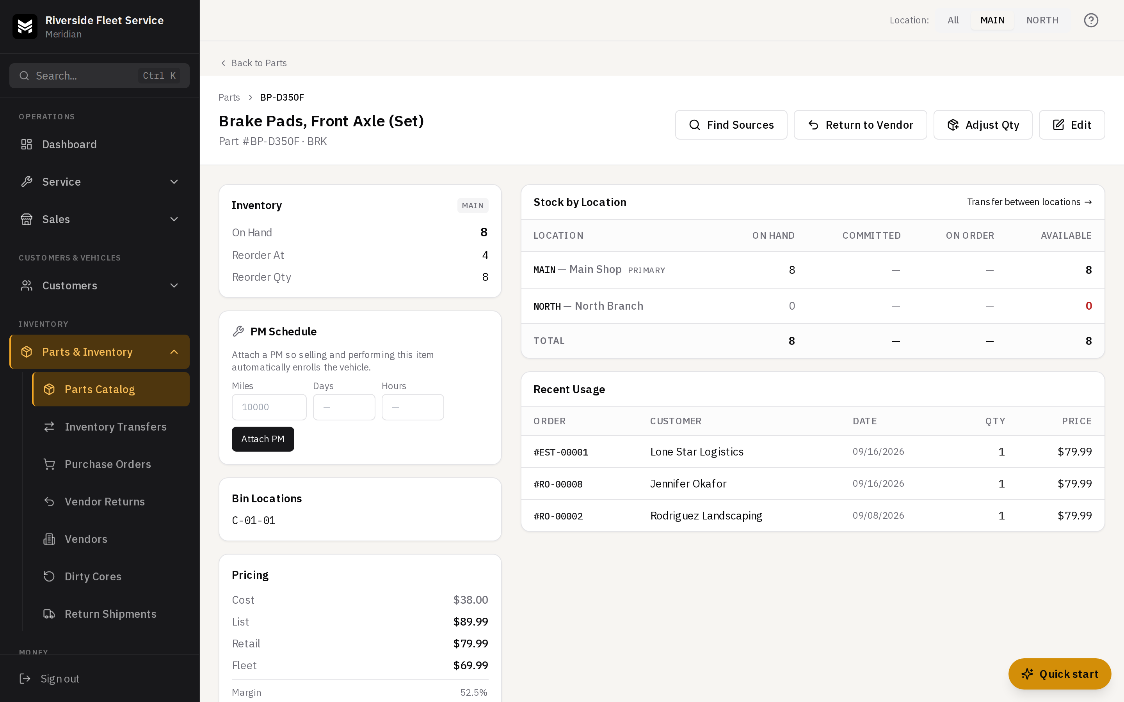Image resolution: width=1124 pixels, height=702 pixels.
Task: Click the Vendor Returns undo icon
Action: click(x=49, y=502)
